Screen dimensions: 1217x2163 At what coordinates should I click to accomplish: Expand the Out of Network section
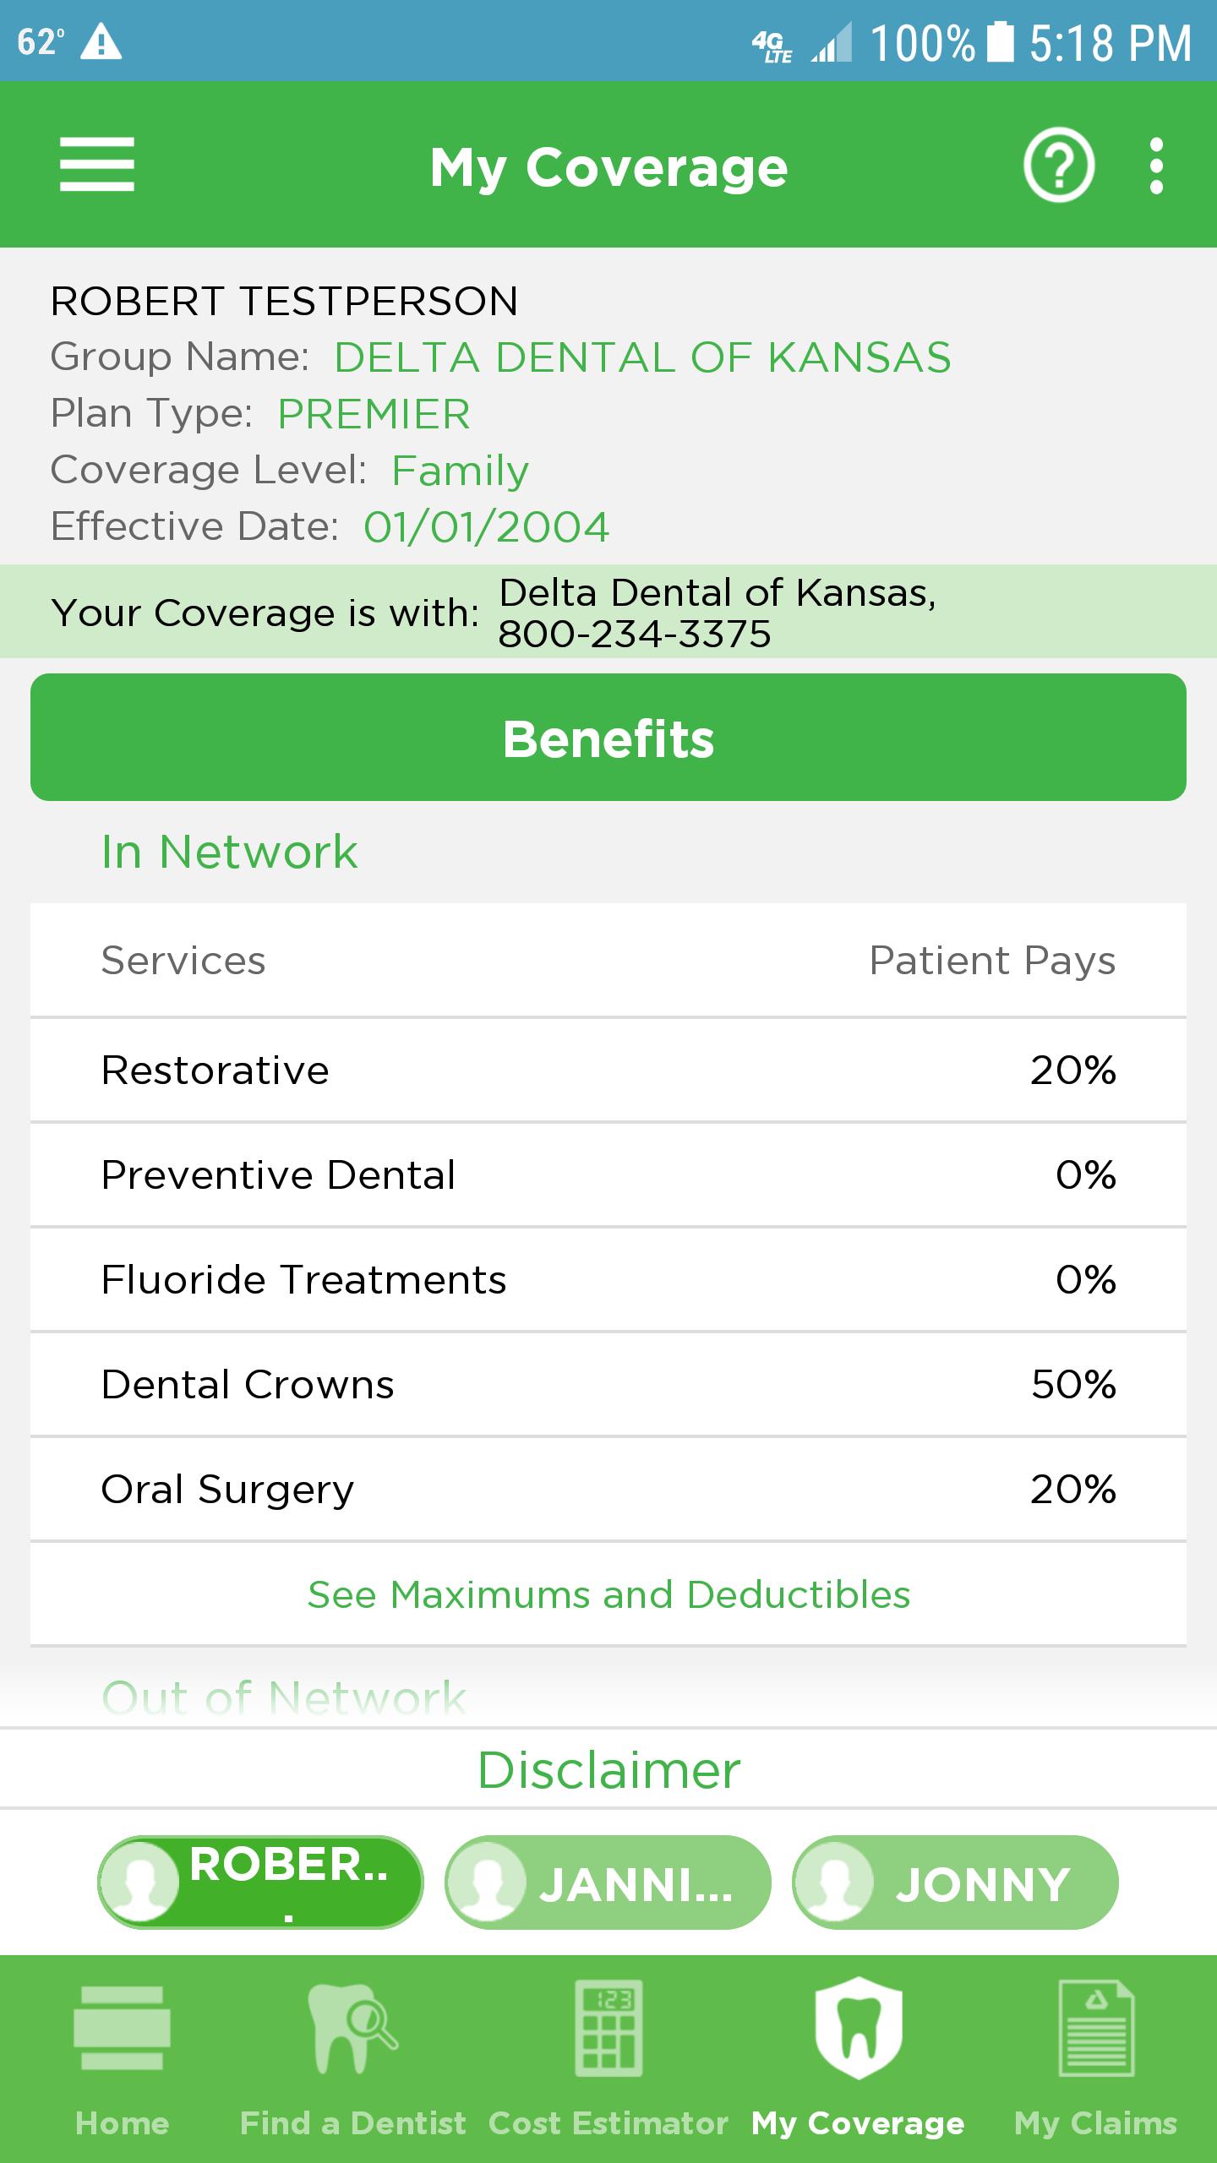[x=284, y=1697]
